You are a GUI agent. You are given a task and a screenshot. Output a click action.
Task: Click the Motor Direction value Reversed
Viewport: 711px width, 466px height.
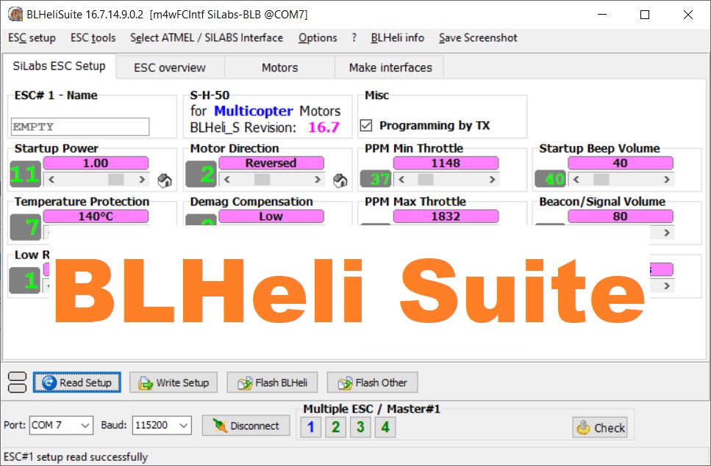pos(271,163)
